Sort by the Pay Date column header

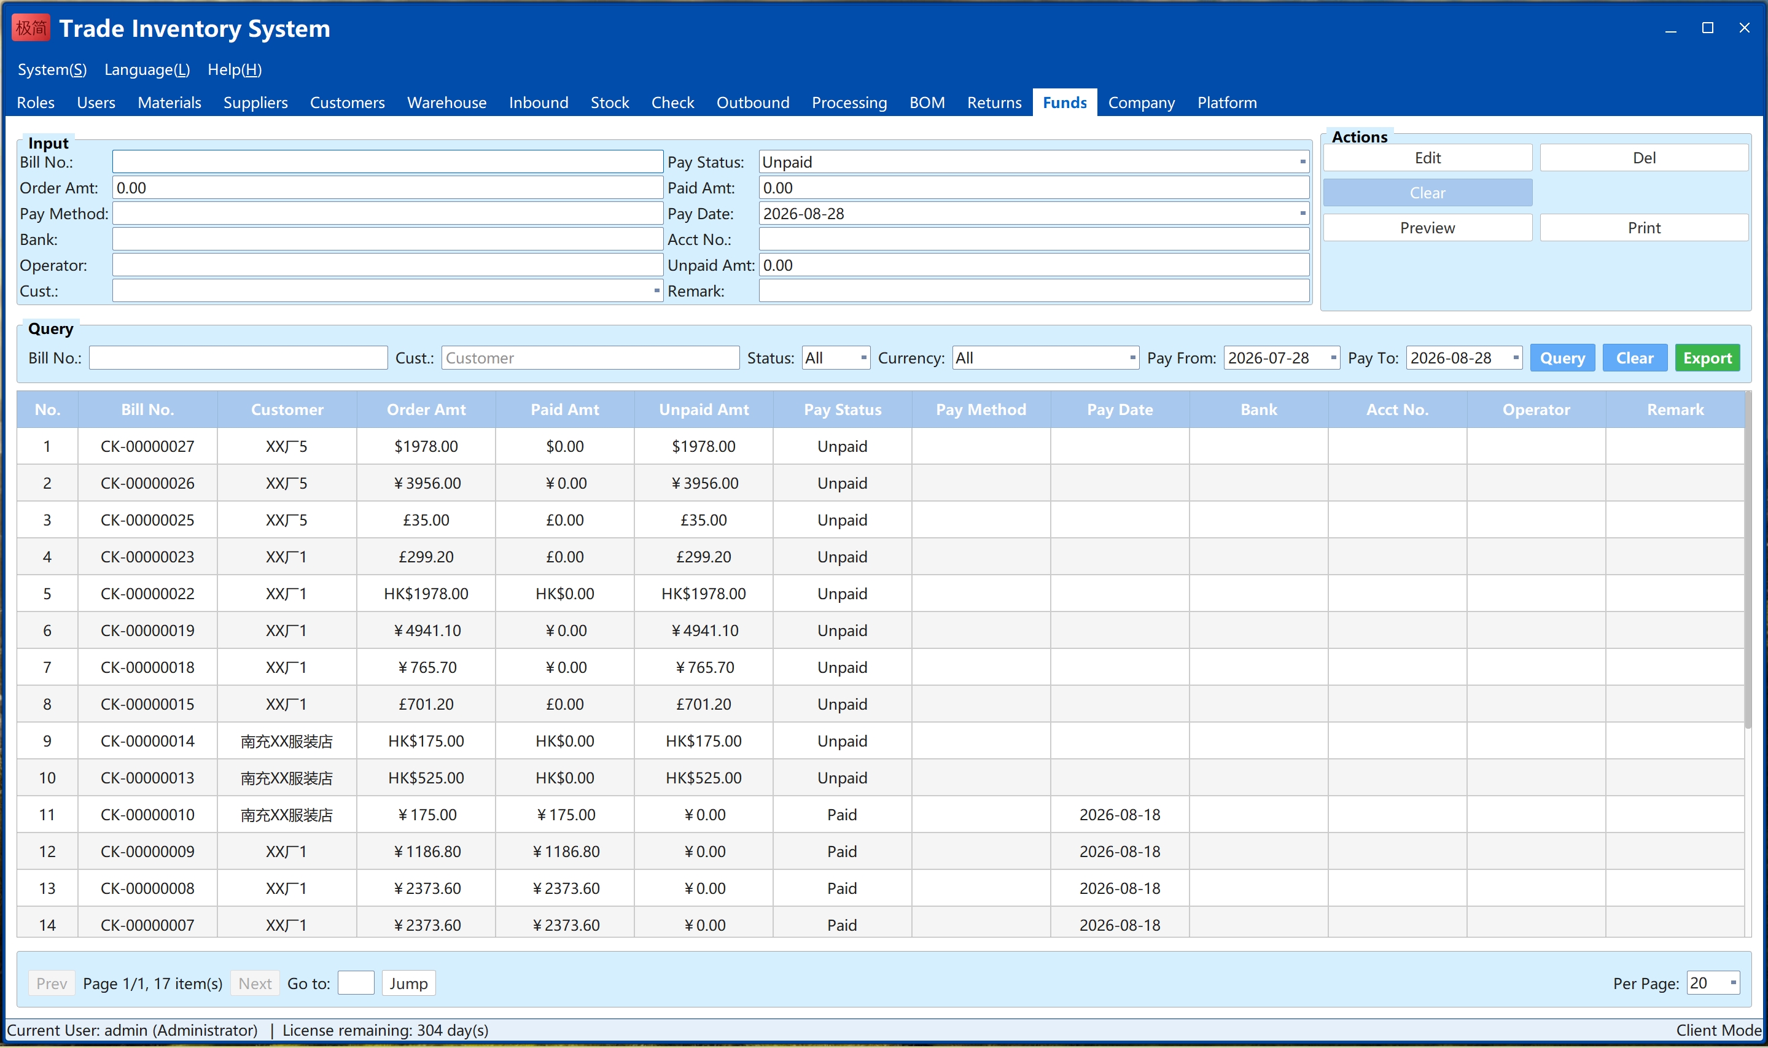tap(1120, 409)
